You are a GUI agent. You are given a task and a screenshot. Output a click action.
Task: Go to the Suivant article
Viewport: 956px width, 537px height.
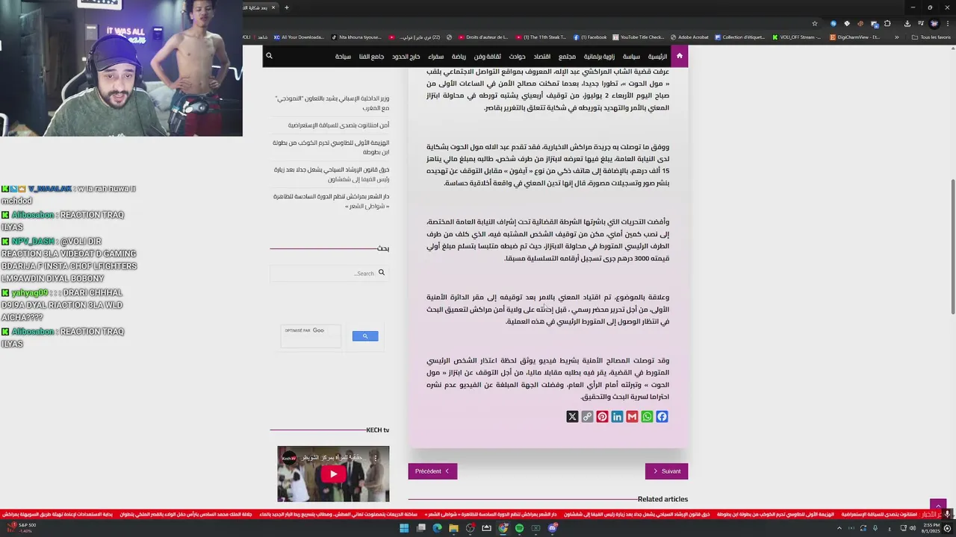click(x=666, y=471)
